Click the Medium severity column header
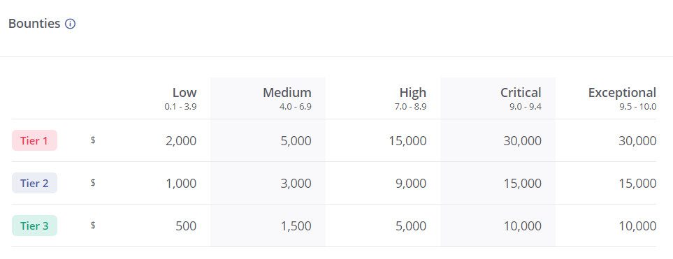The height and width of the screenshot is (259, 673). [287, 98]
